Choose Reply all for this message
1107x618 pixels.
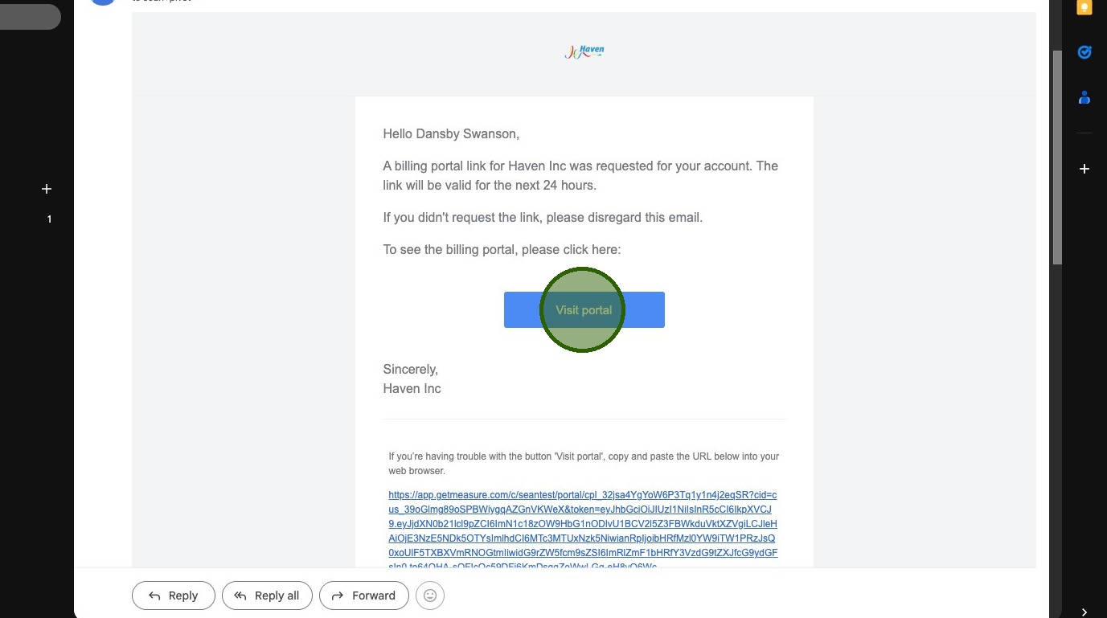(267, 595)
